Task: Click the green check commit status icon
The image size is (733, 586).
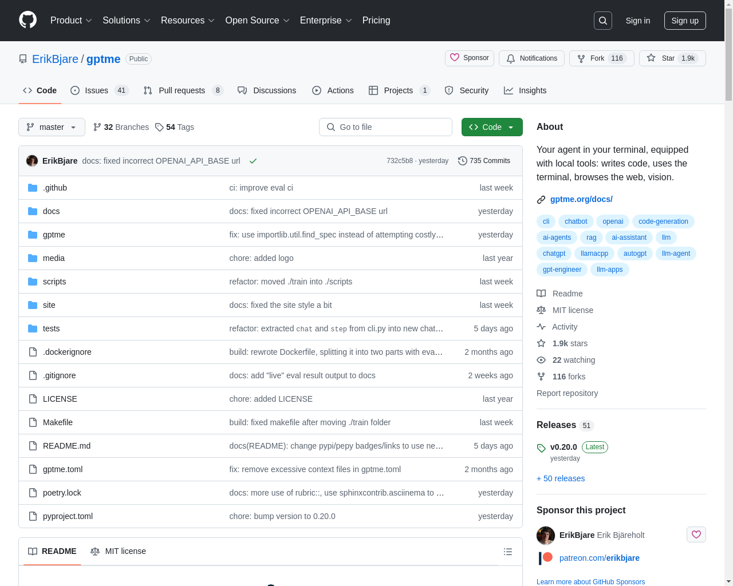Action: pyautogui.click(x=253, y=161)
